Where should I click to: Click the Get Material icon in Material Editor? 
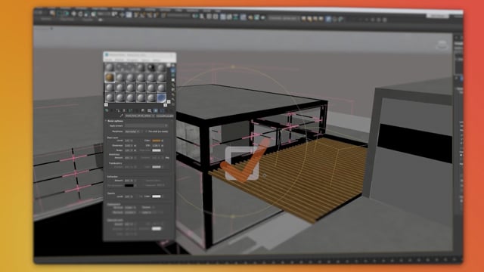(x=107, y=110)
